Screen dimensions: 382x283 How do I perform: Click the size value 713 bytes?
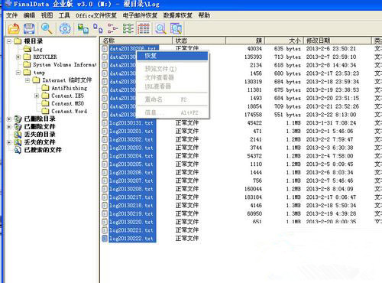click(287, 57)
